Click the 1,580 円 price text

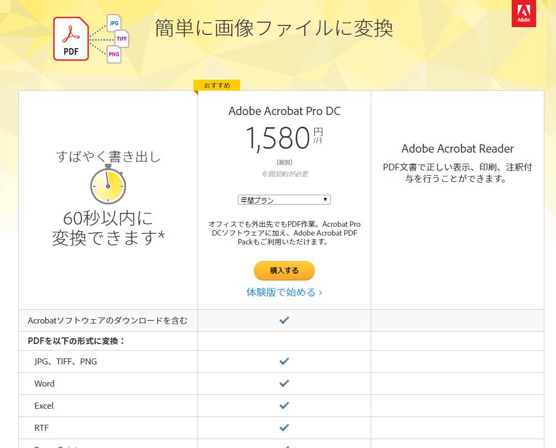pos(284,138)
